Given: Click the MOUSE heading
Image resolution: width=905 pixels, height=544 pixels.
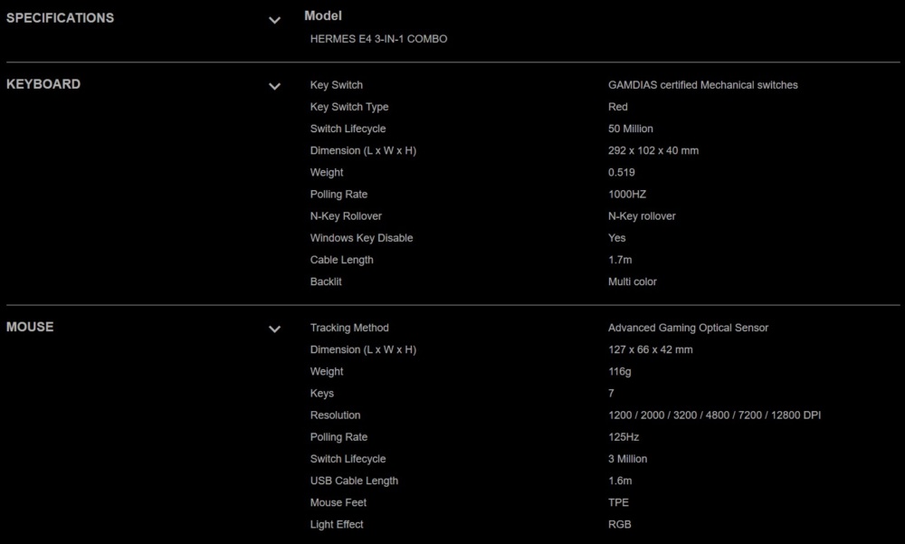Looking at the screenshot, I should point(30,327).
